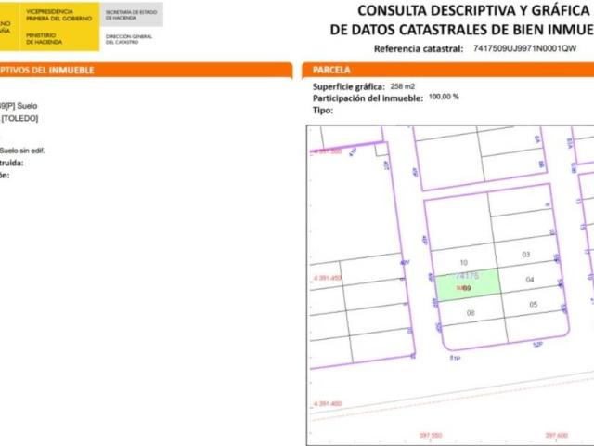Click 'Secretaría de Estado de Hacienda' box

132,15
